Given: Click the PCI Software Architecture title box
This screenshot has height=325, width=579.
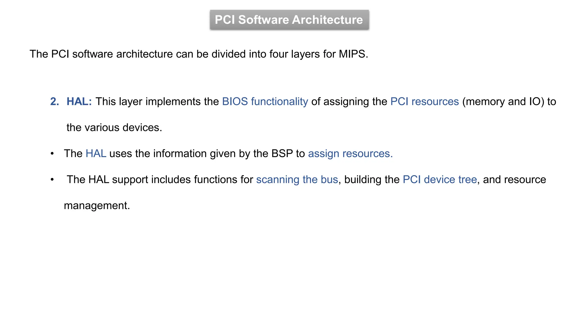Looking at the screenshot, I should pyautogui.click(x=289, y=20).
